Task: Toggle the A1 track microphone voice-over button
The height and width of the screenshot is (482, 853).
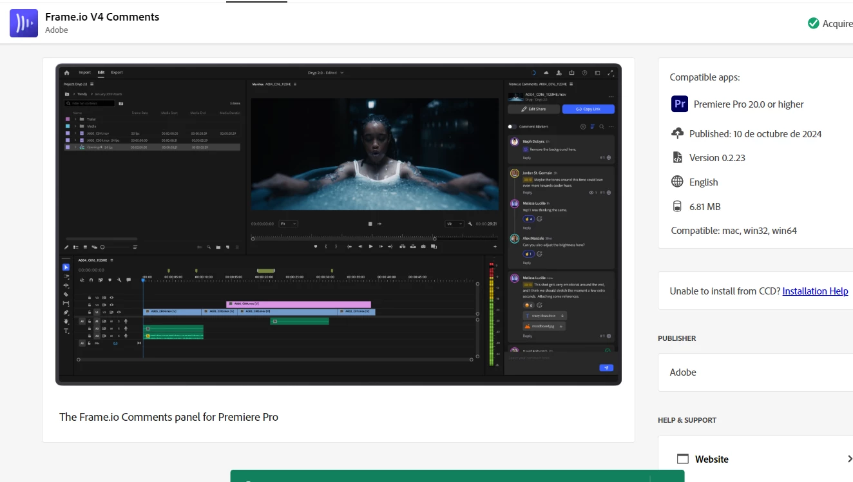Action: (126, 321)
